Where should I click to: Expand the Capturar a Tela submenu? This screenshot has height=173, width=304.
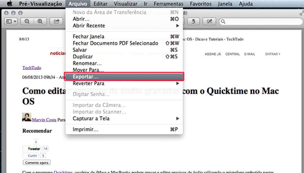(x=124, y=119)
